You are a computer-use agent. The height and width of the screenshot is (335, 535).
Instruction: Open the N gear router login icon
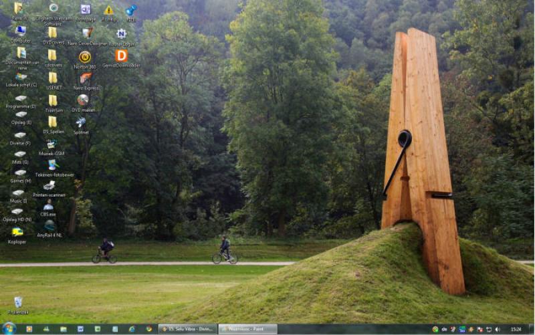[122, 34]
